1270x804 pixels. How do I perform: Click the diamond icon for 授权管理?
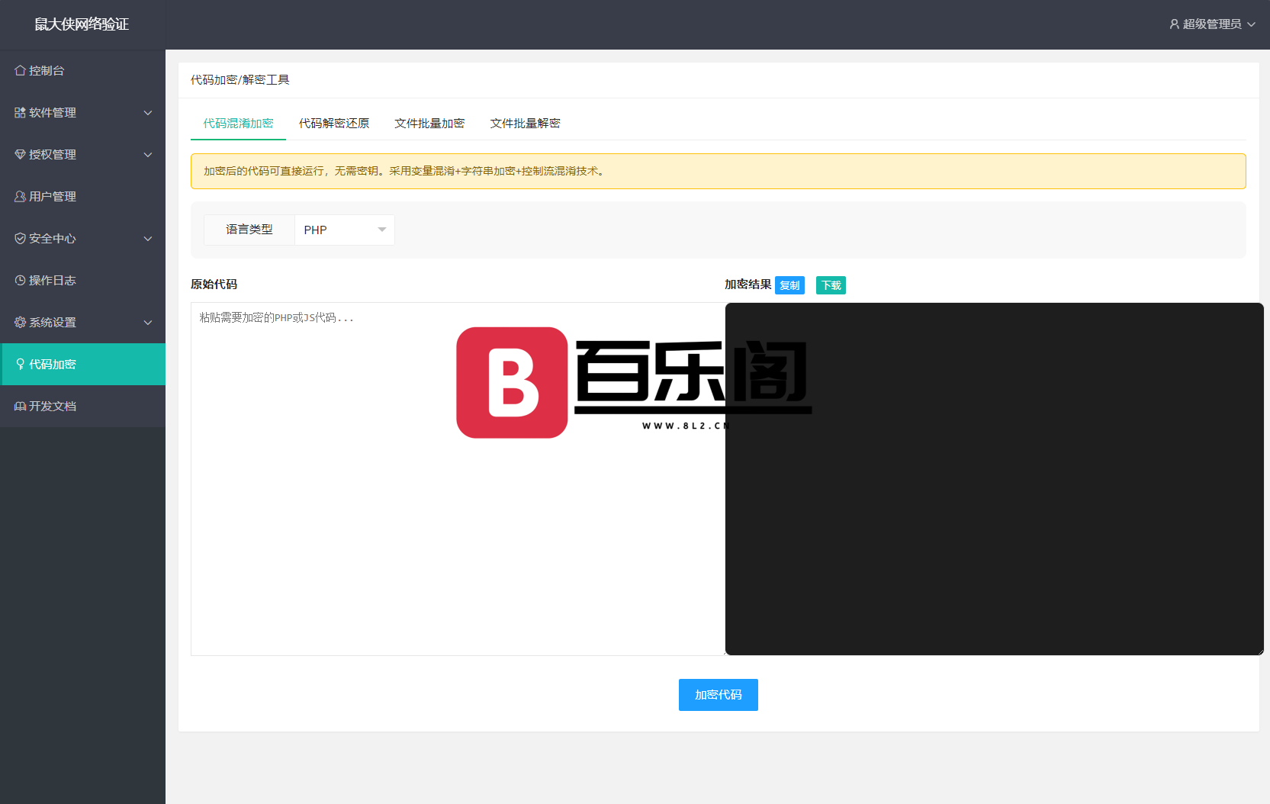click(x=20, y=155)
